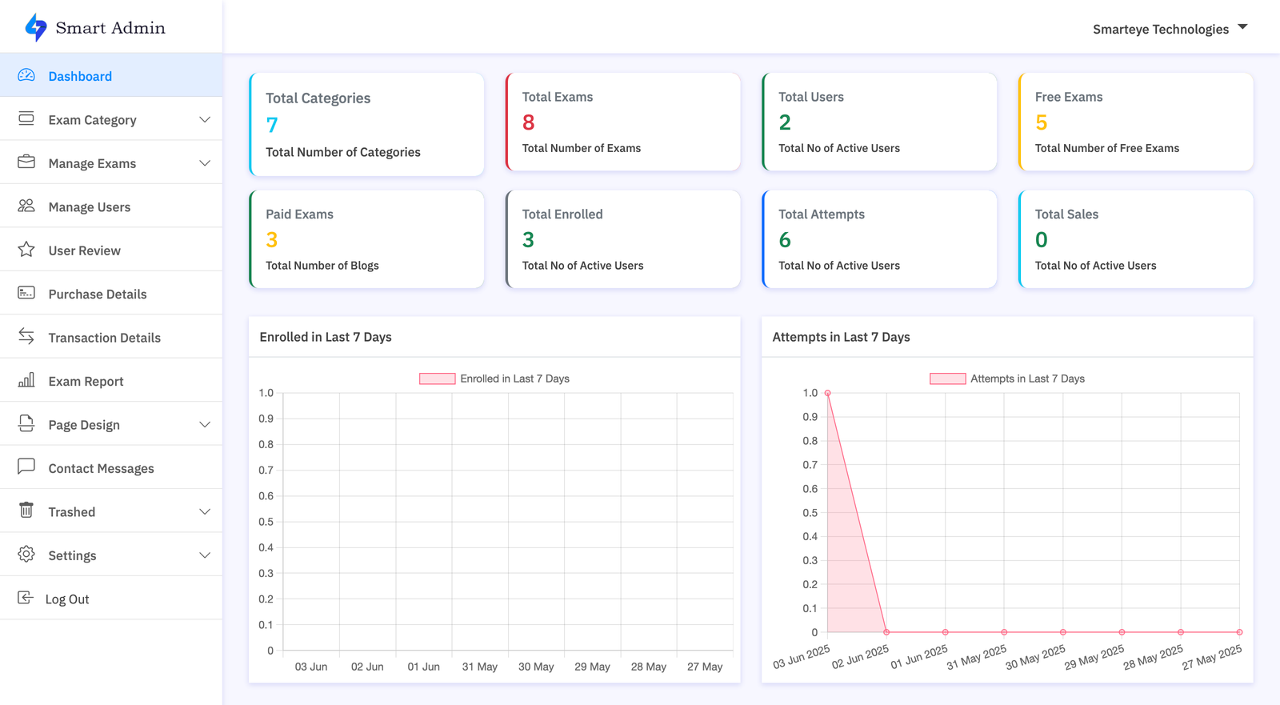
Task: Click the Manage Users people icon
Action: pyautogui.click(x=26, y=206)
